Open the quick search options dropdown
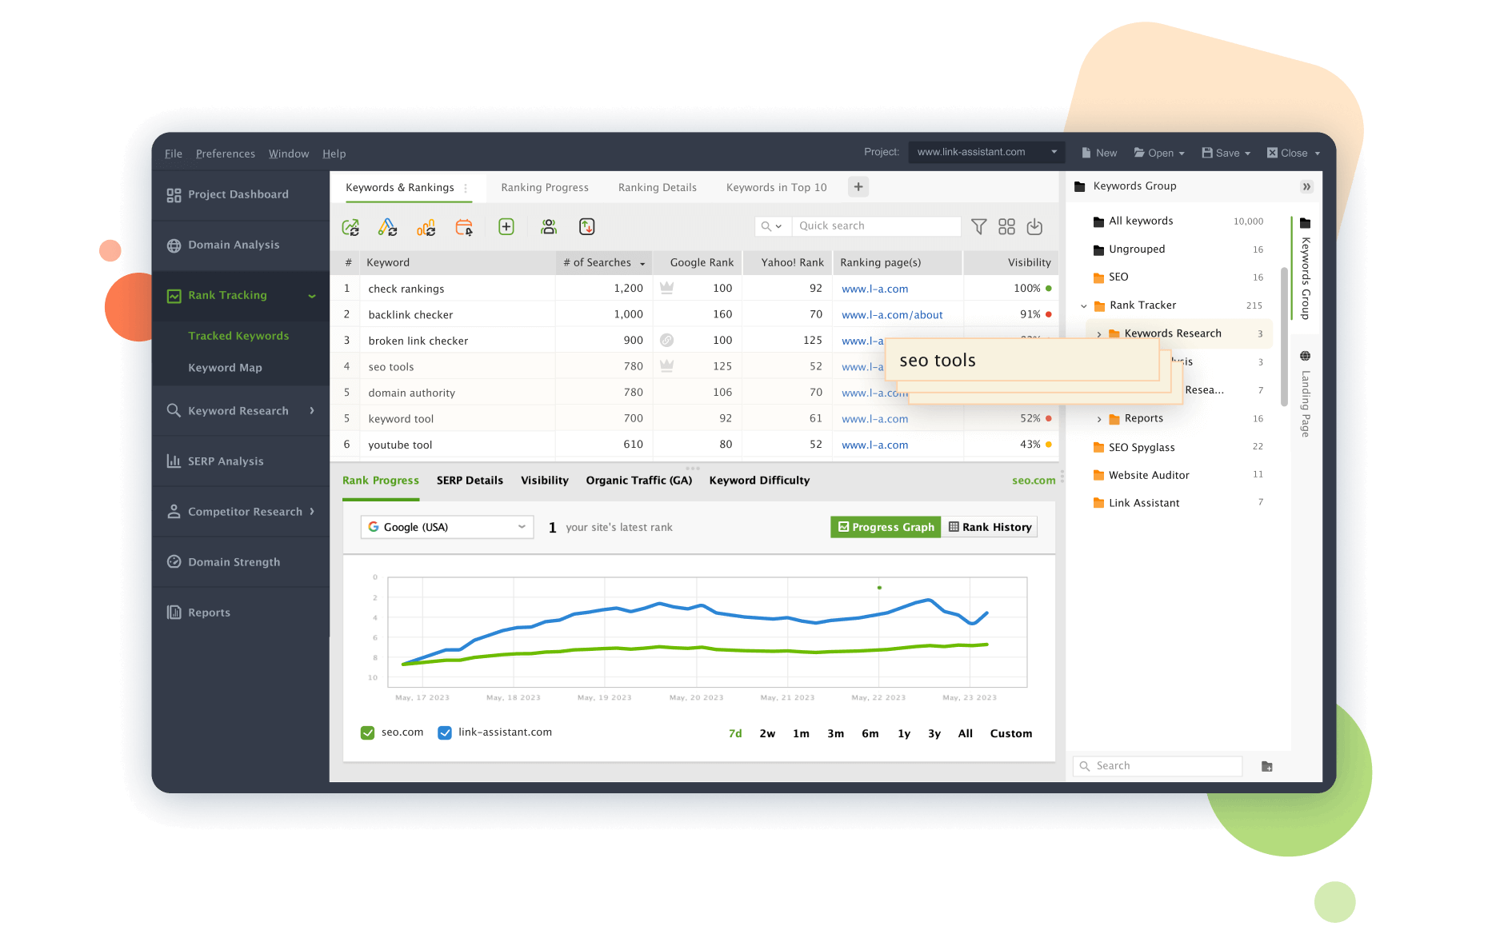The height and width of the screenshot is (926, 1488). [x=772, y=226]
